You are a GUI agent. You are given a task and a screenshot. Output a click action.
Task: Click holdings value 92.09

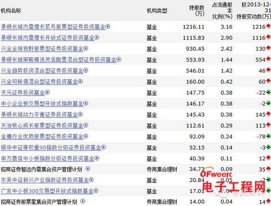click(197, 137)
